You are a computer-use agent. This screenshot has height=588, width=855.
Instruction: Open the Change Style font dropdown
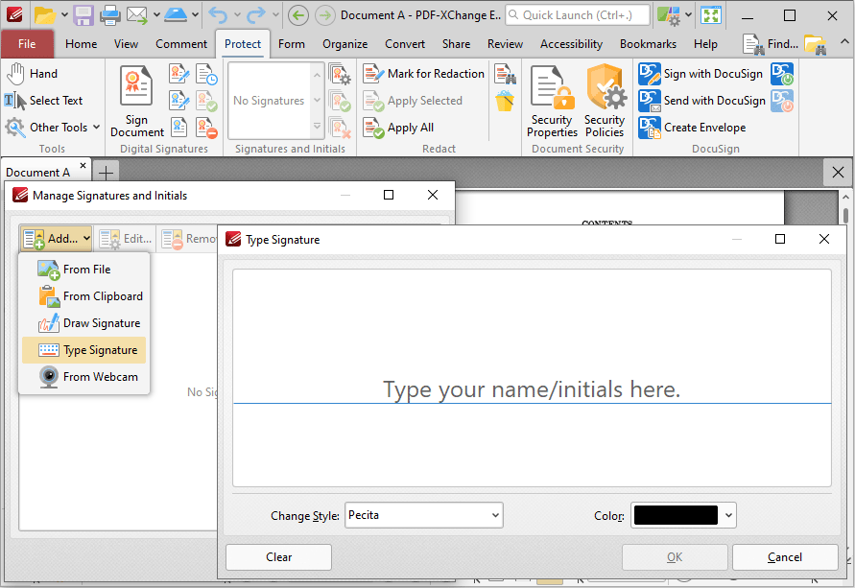pos(423,515)
